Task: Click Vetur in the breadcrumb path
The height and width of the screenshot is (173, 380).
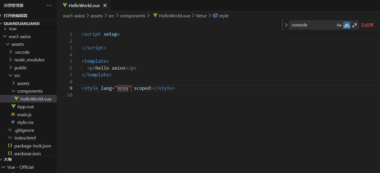Action: coord(201,16)
